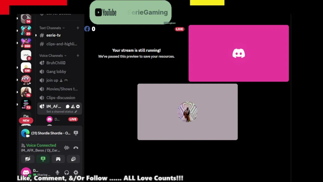Start an activity with controller button
The image size is (323, 182).
click(x=58, y=159)
